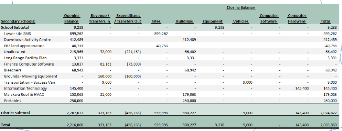Select the Equipment column header

tap(212, 21)
